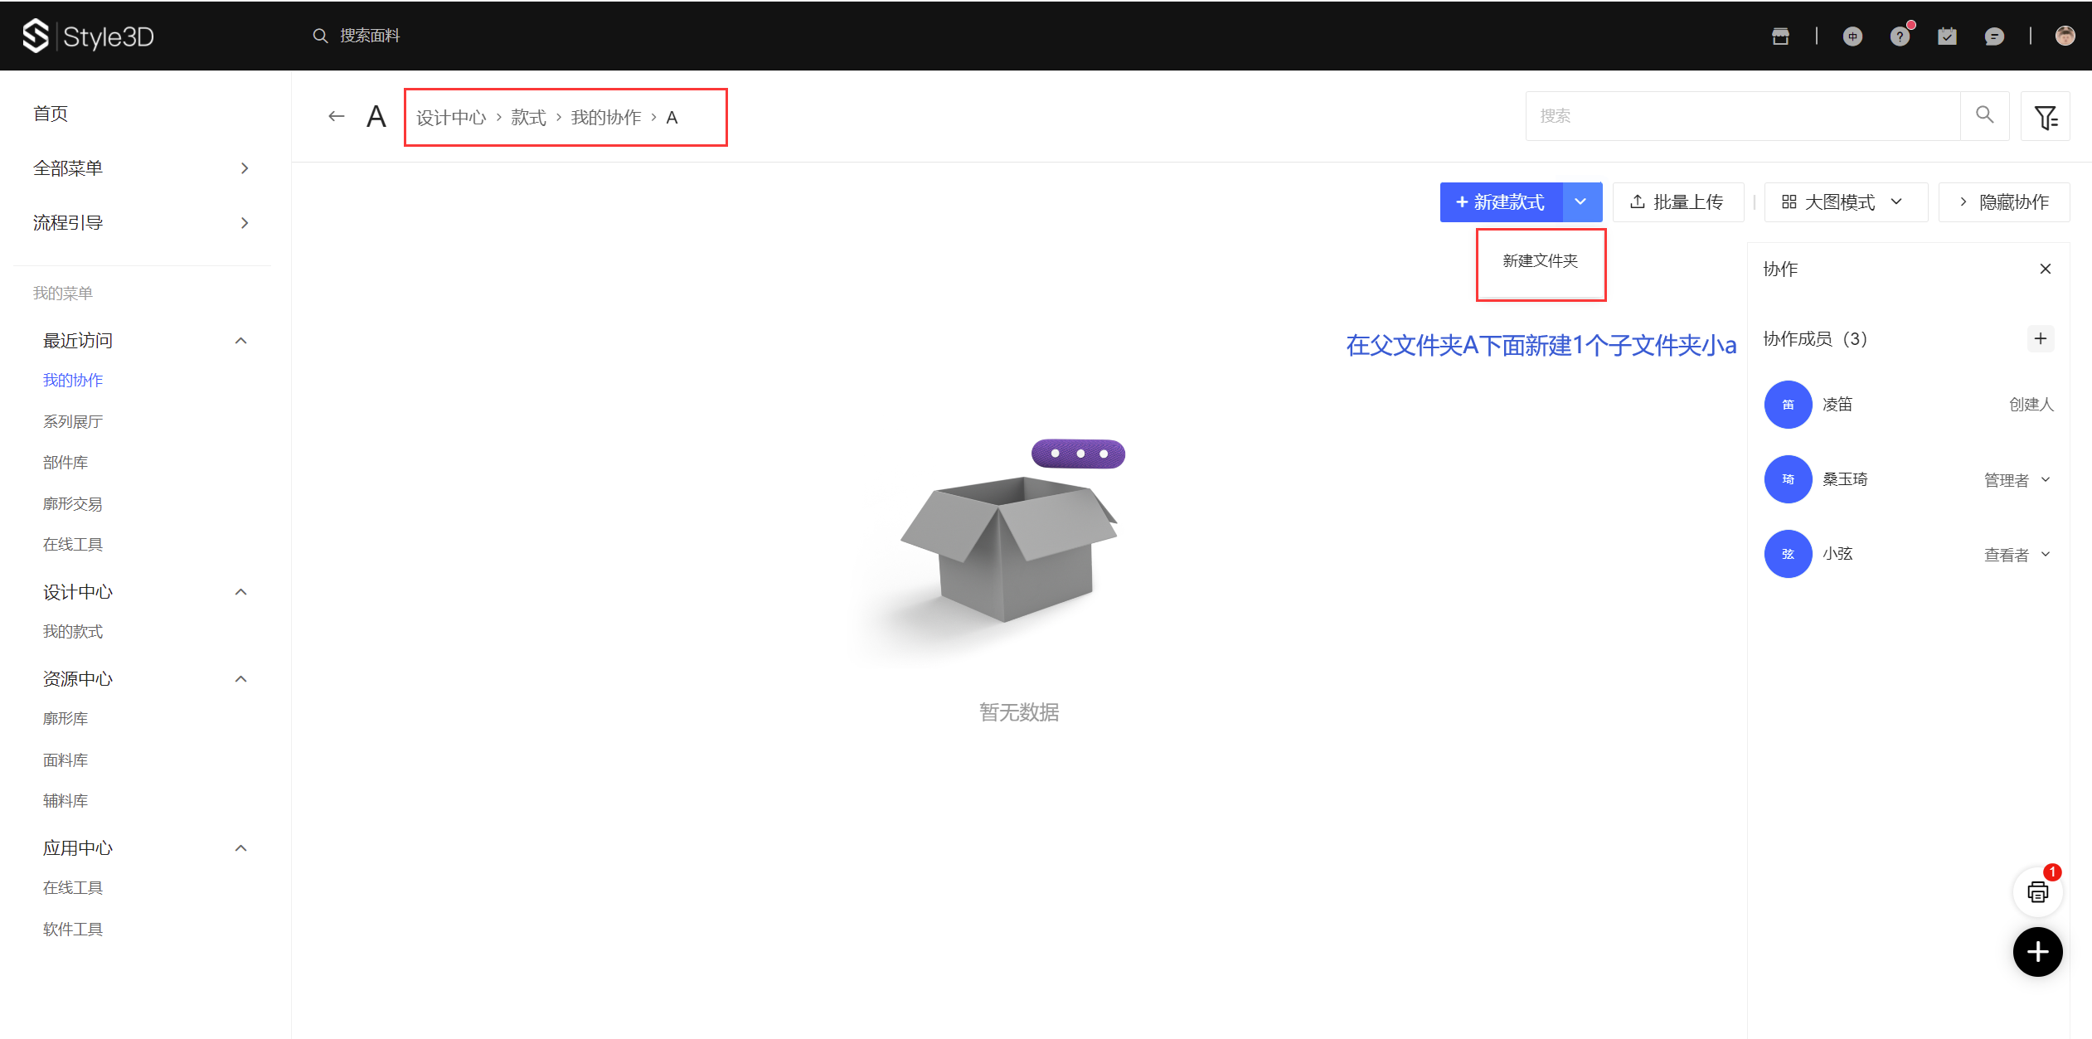Open the advanced filter icon

[x=2046, y=117]
